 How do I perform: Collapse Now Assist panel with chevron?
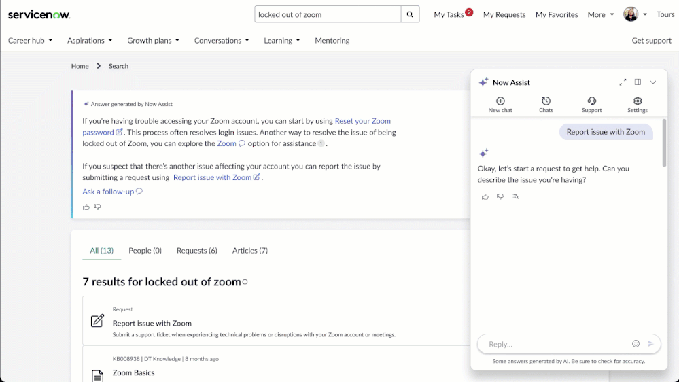pyautogui.click(x=653, y=82)
